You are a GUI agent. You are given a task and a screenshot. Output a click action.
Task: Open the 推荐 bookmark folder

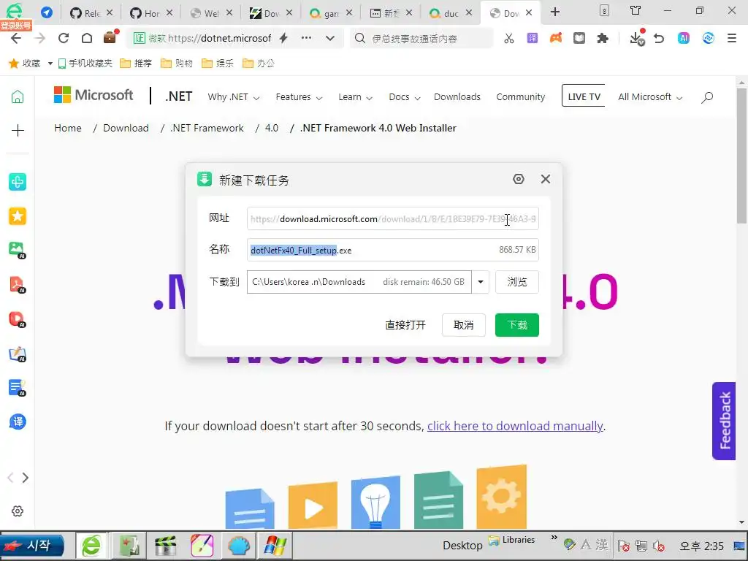tap(135, 64)
